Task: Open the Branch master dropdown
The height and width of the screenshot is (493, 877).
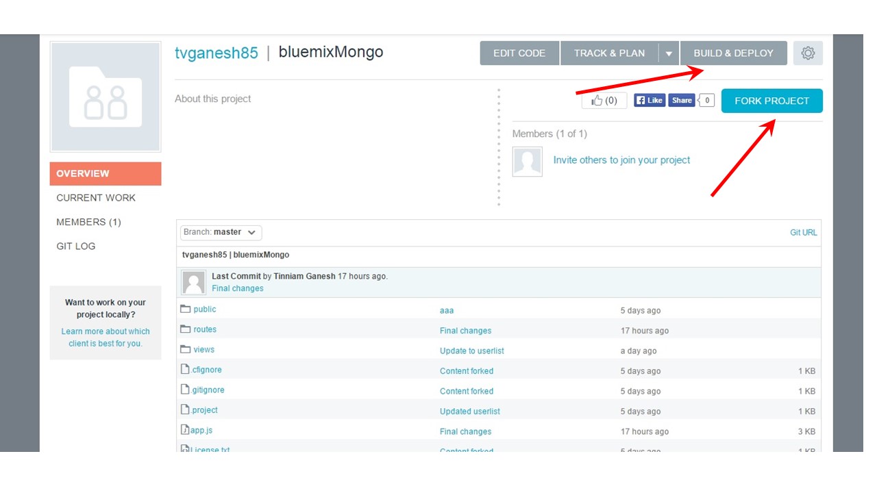Action: pyautogui.click(x=221, y=233)
